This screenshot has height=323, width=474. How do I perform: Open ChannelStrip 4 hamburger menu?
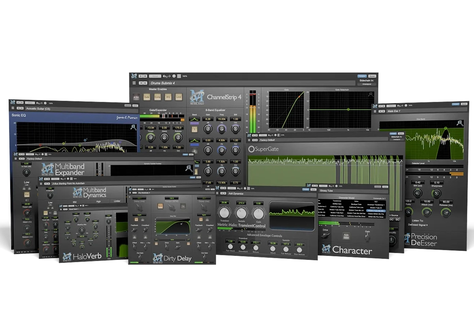coord(134,83)
